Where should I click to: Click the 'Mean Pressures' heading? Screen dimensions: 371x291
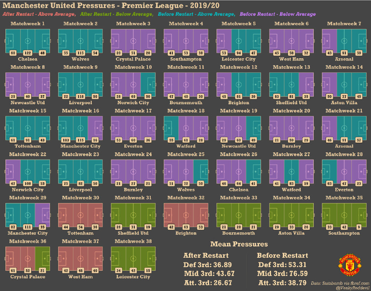point(239,244)
